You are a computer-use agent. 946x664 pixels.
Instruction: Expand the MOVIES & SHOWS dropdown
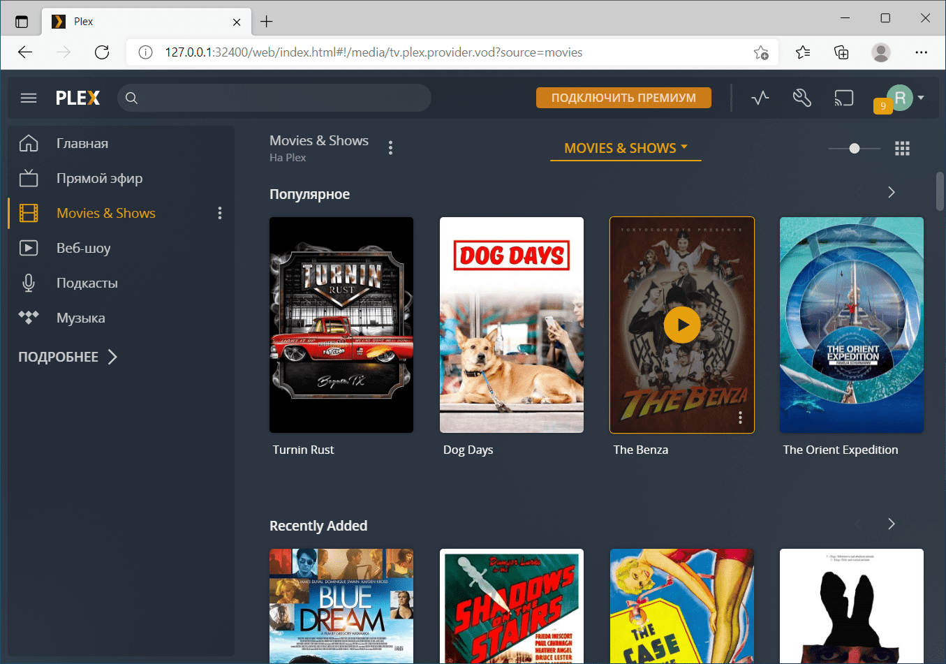[626, 148]
